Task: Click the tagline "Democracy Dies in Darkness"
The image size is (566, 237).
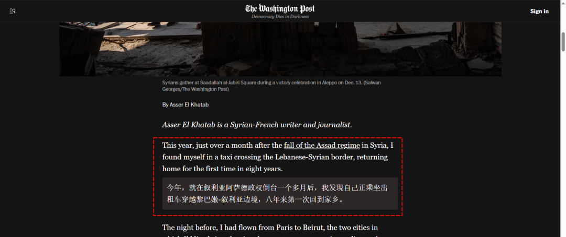Action: [280, 17]
